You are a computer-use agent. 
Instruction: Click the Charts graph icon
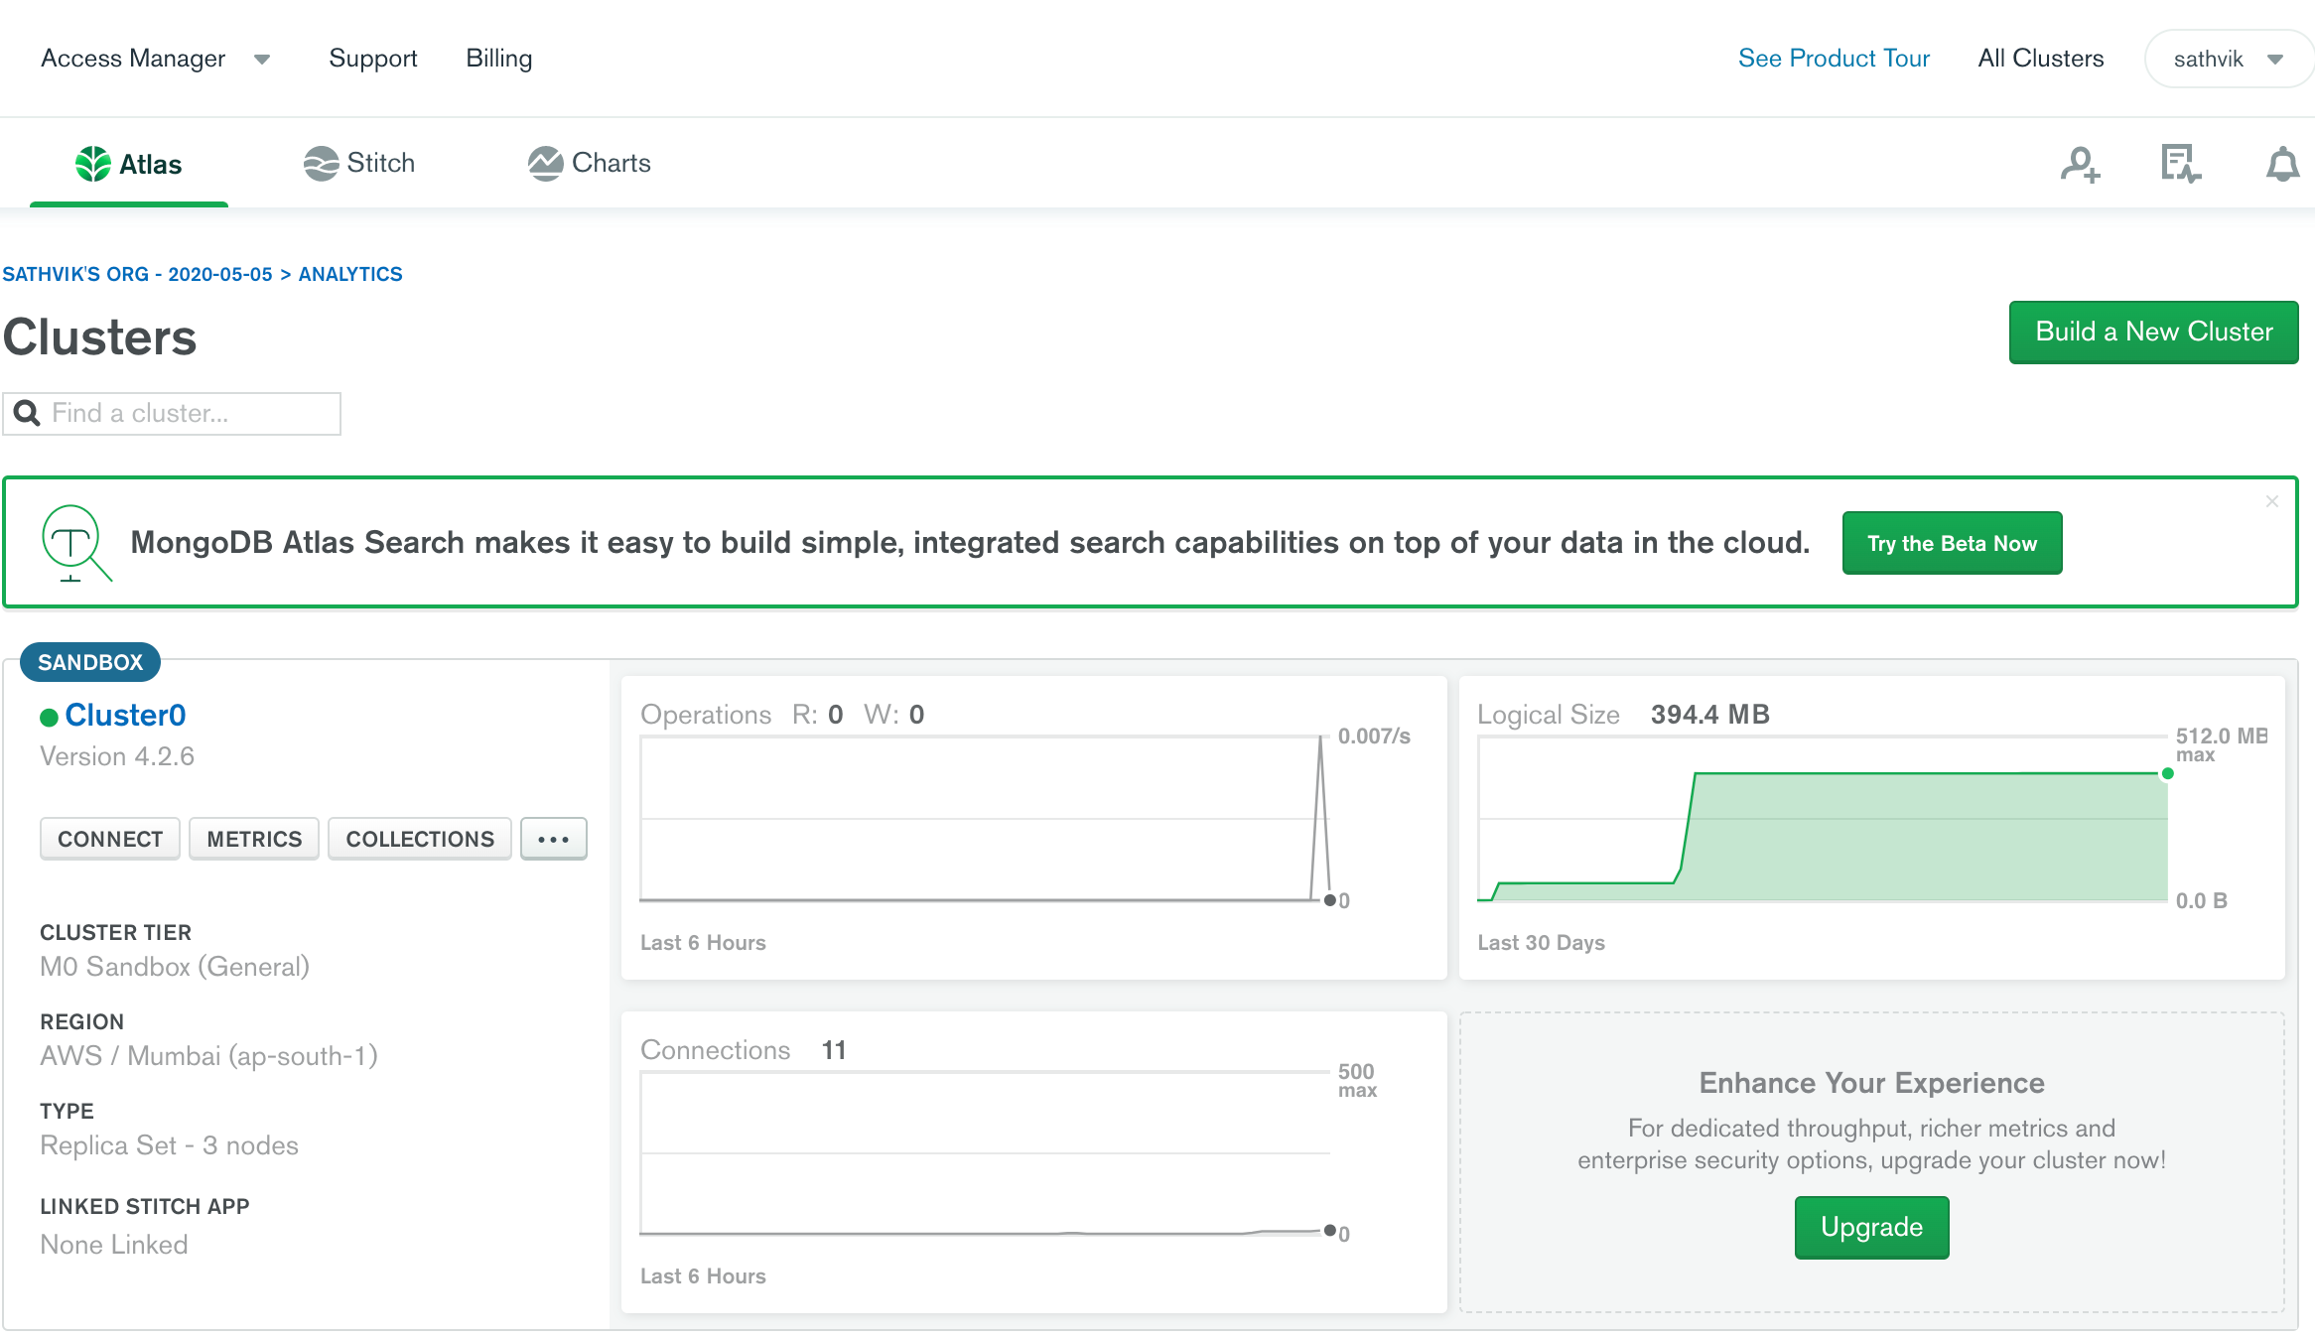coord(545,163)
